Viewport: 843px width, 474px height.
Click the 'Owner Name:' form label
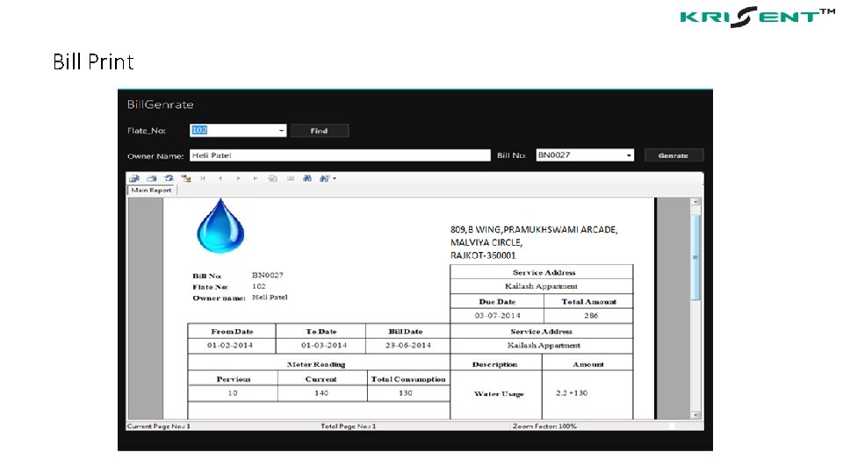tap(155, 156)
